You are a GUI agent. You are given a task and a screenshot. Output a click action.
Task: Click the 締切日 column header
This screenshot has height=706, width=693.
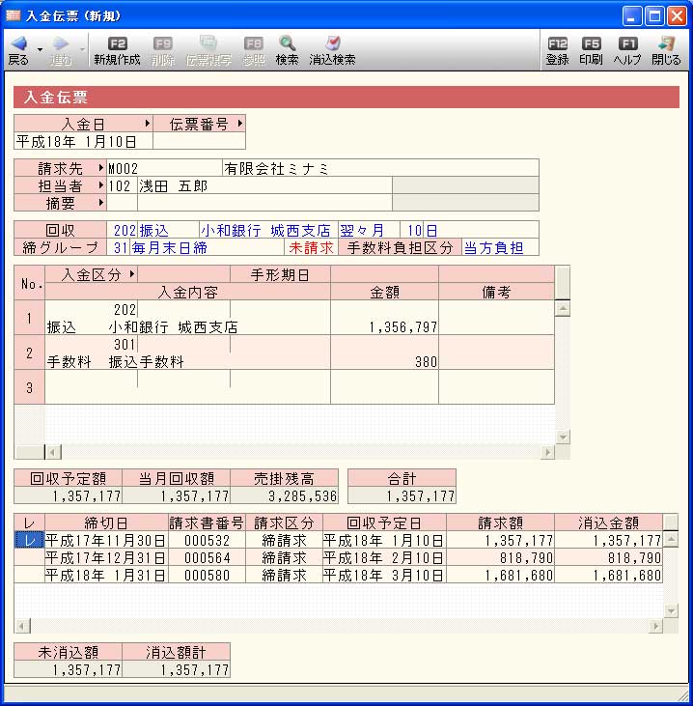tap(106, 522)
